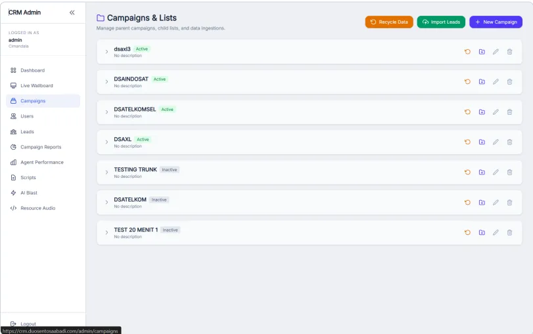Click recycle icon for DSATELKOMSEL campaign
533x334 pixels.
(467, 112)
